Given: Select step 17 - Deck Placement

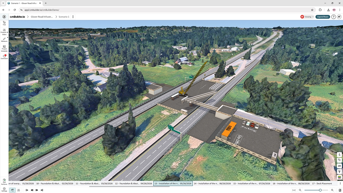Looking at the screenshot, I should tap(323, 184).
